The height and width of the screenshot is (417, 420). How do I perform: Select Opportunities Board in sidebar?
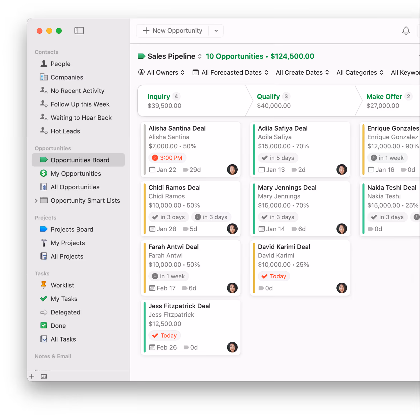[78, 160]
